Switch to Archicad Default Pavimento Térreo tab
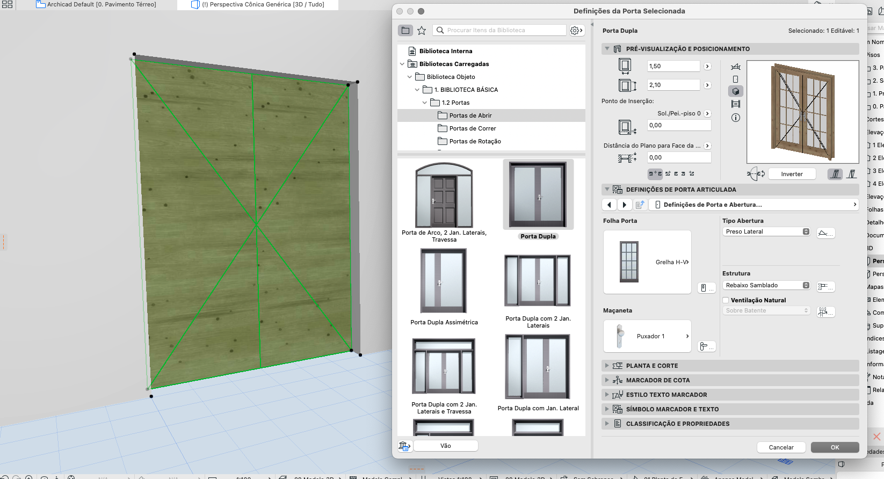The width and height of the screenshot is (884, 479). pos(96,4)
